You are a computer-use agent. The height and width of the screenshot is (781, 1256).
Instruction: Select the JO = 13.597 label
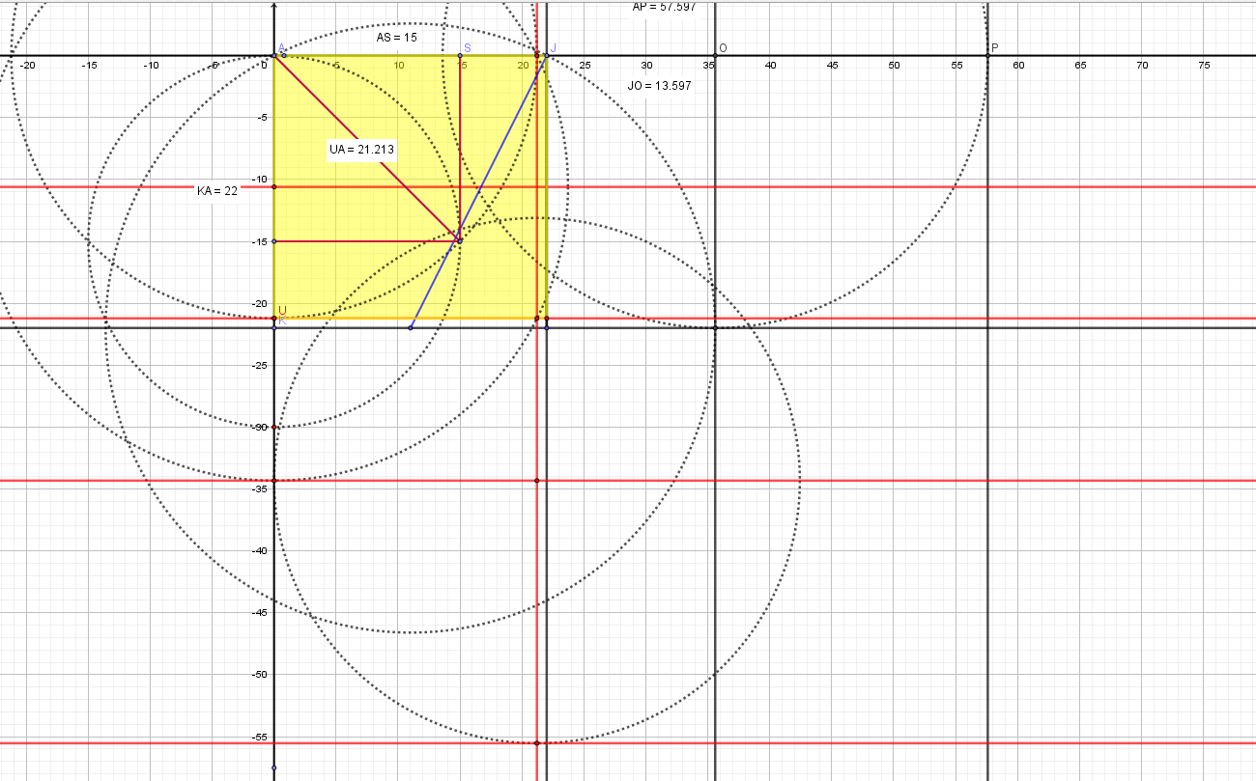pyautogui.click(x=659, y=85)
